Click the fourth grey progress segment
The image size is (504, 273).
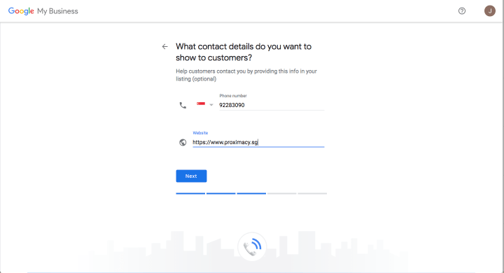click(282, 194)
